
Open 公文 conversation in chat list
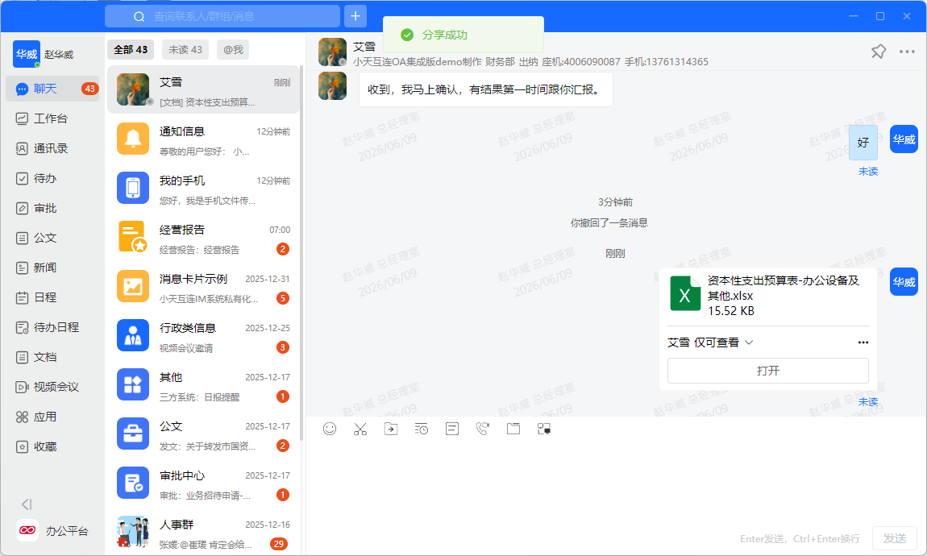203,434
